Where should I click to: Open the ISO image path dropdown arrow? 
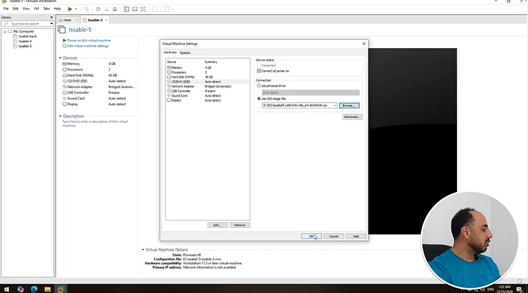pos(335,105)
